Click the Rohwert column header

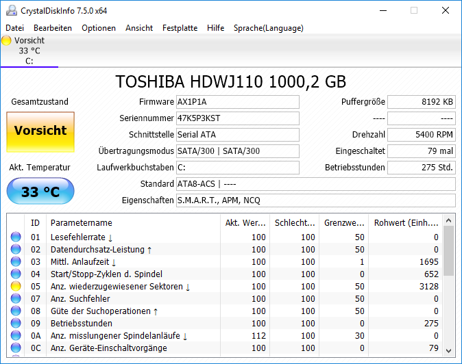pyautogui.click(x=406, y=223)
